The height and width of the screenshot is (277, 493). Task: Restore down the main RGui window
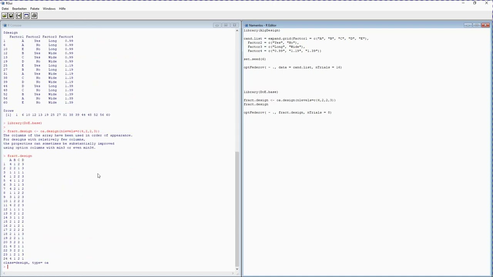[x=475, y=3]
